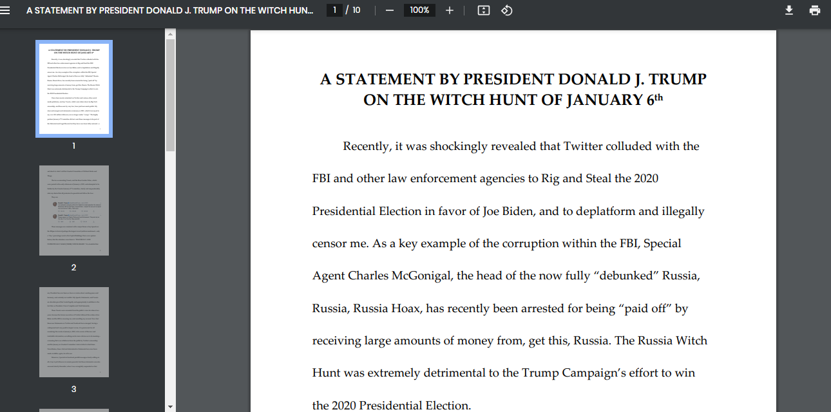Click the heading line 'ON THE WITCH HUNT OF JANUARY 6th'
Viewport: 831px width, 412px height.
point(513,100)
